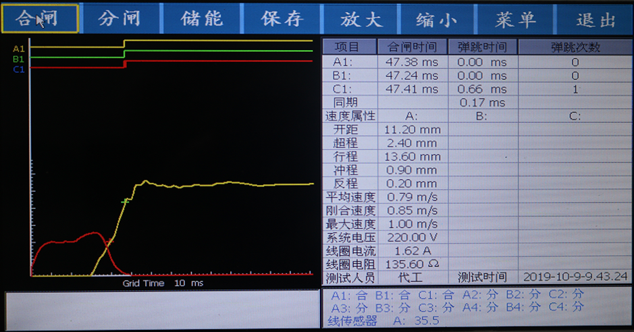634x332 pixels.
Task: Select the yellow A1 channel label
Action: click(18, 49)
